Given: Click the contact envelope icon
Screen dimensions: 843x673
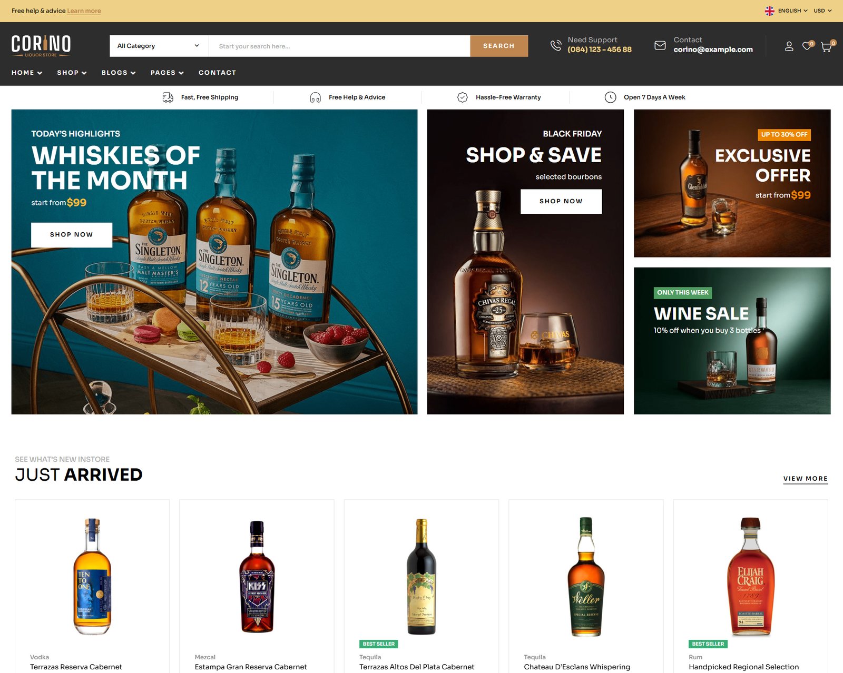Looking at the screenshot, I should pos(660,45).
